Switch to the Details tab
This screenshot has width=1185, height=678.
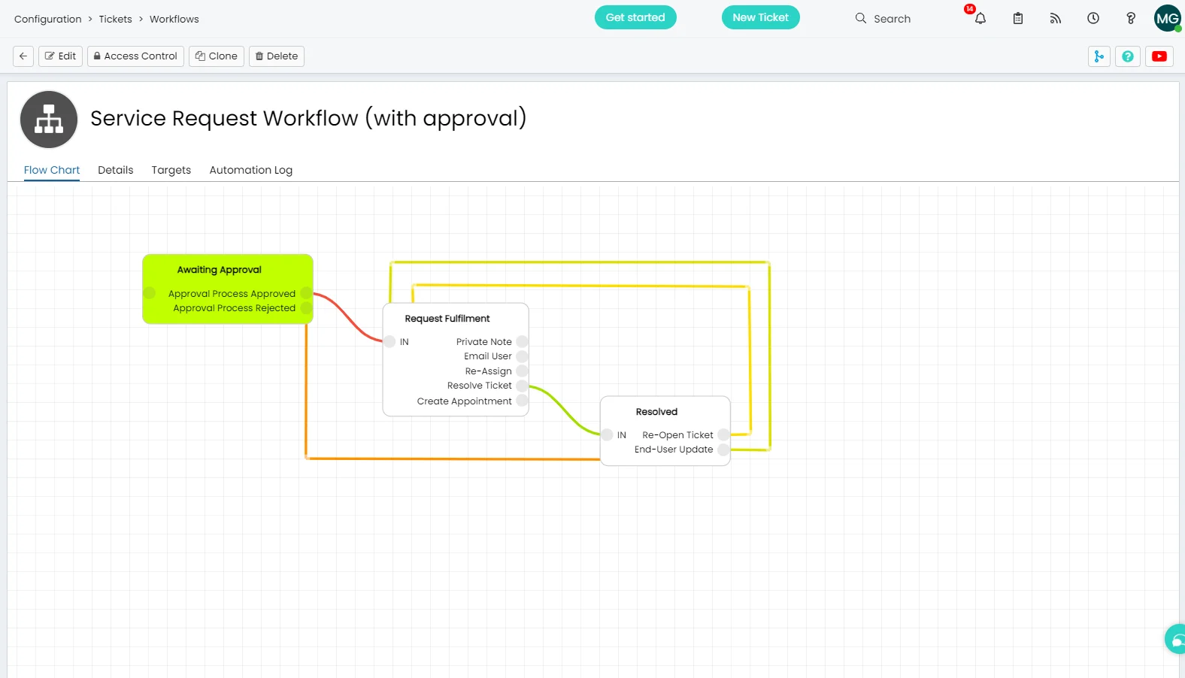pyautogui.click(x=116, y=170)
